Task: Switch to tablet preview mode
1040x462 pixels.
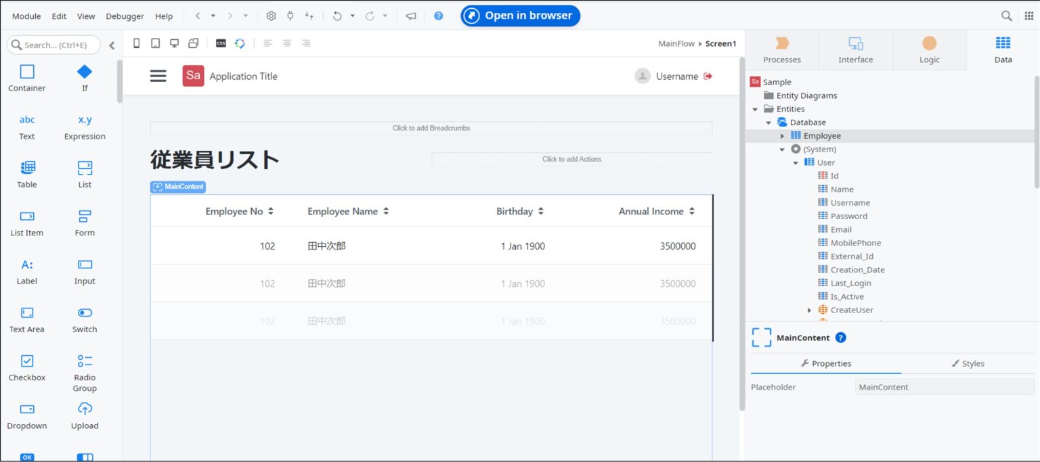Action: (x=155, y=42)
